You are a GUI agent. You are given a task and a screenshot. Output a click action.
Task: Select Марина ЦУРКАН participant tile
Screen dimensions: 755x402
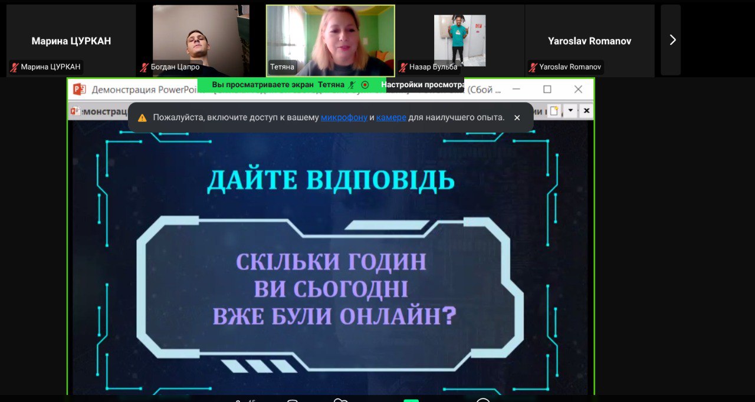[71, 40]
